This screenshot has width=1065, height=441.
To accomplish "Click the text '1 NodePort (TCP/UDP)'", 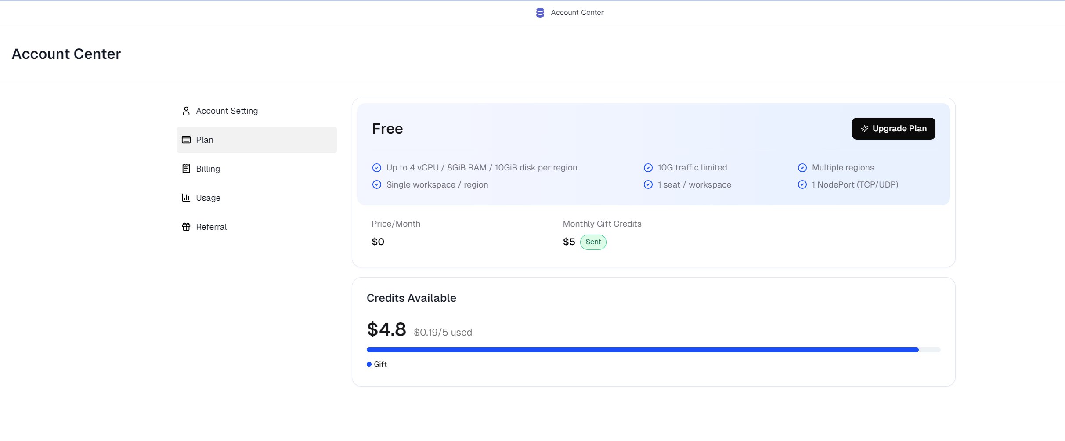I will tap(855, 185).
